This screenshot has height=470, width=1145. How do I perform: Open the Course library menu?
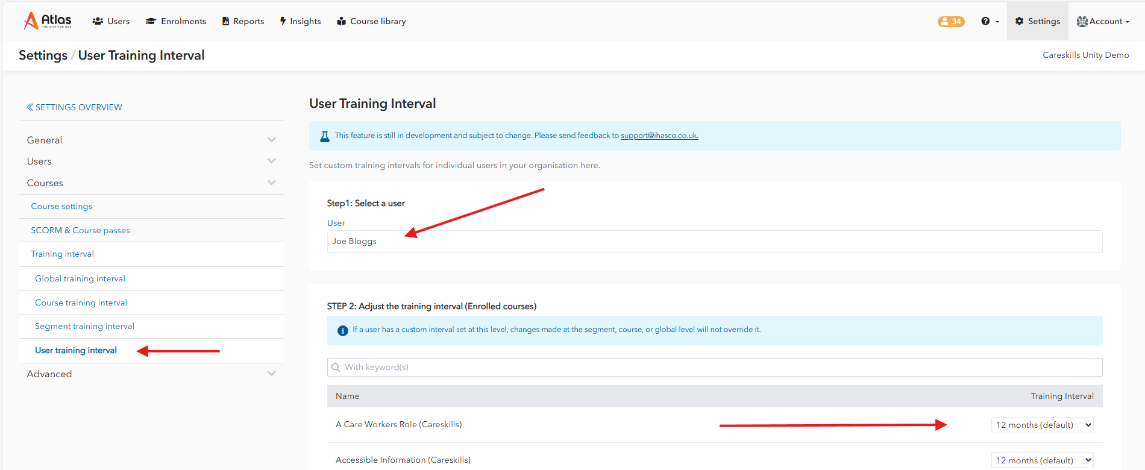pos(371,21)
